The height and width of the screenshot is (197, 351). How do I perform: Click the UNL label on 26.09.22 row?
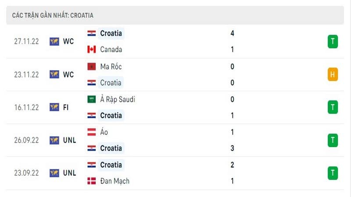pyautogui.click(x=70, y=140)
